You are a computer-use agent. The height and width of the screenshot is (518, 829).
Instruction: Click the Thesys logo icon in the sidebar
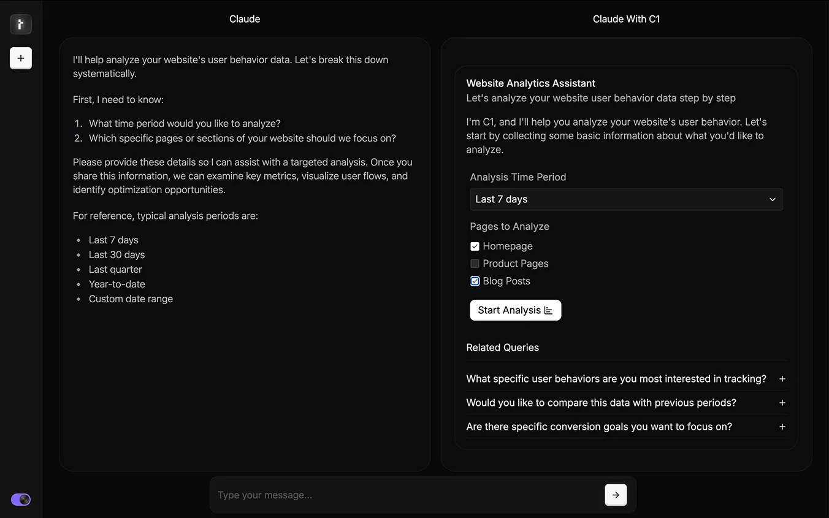pyautogui.click(x=20, y=24)
